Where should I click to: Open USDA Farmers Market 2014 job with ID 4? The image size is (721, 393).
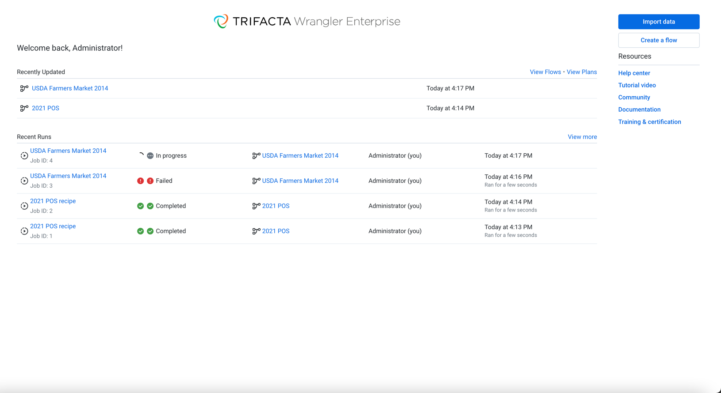click(68, 151)
